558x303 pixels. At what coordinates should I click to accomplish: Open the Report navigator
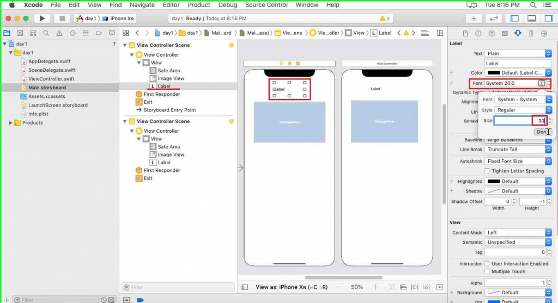112,33
